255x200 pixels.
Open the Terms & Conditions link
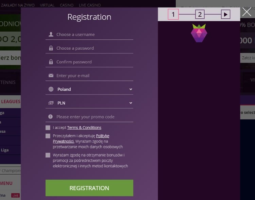tap(84, 128)
